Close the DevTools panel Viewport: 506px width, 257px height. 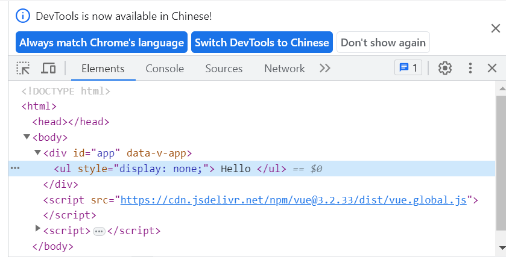click(492, 68)
